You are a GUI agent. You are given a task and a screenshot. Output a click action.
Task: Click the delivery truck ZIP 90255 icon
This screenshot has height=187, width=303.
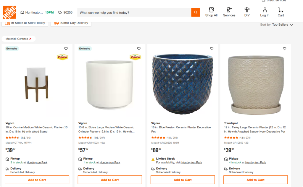pyautogui.click(x=60, y=12)
